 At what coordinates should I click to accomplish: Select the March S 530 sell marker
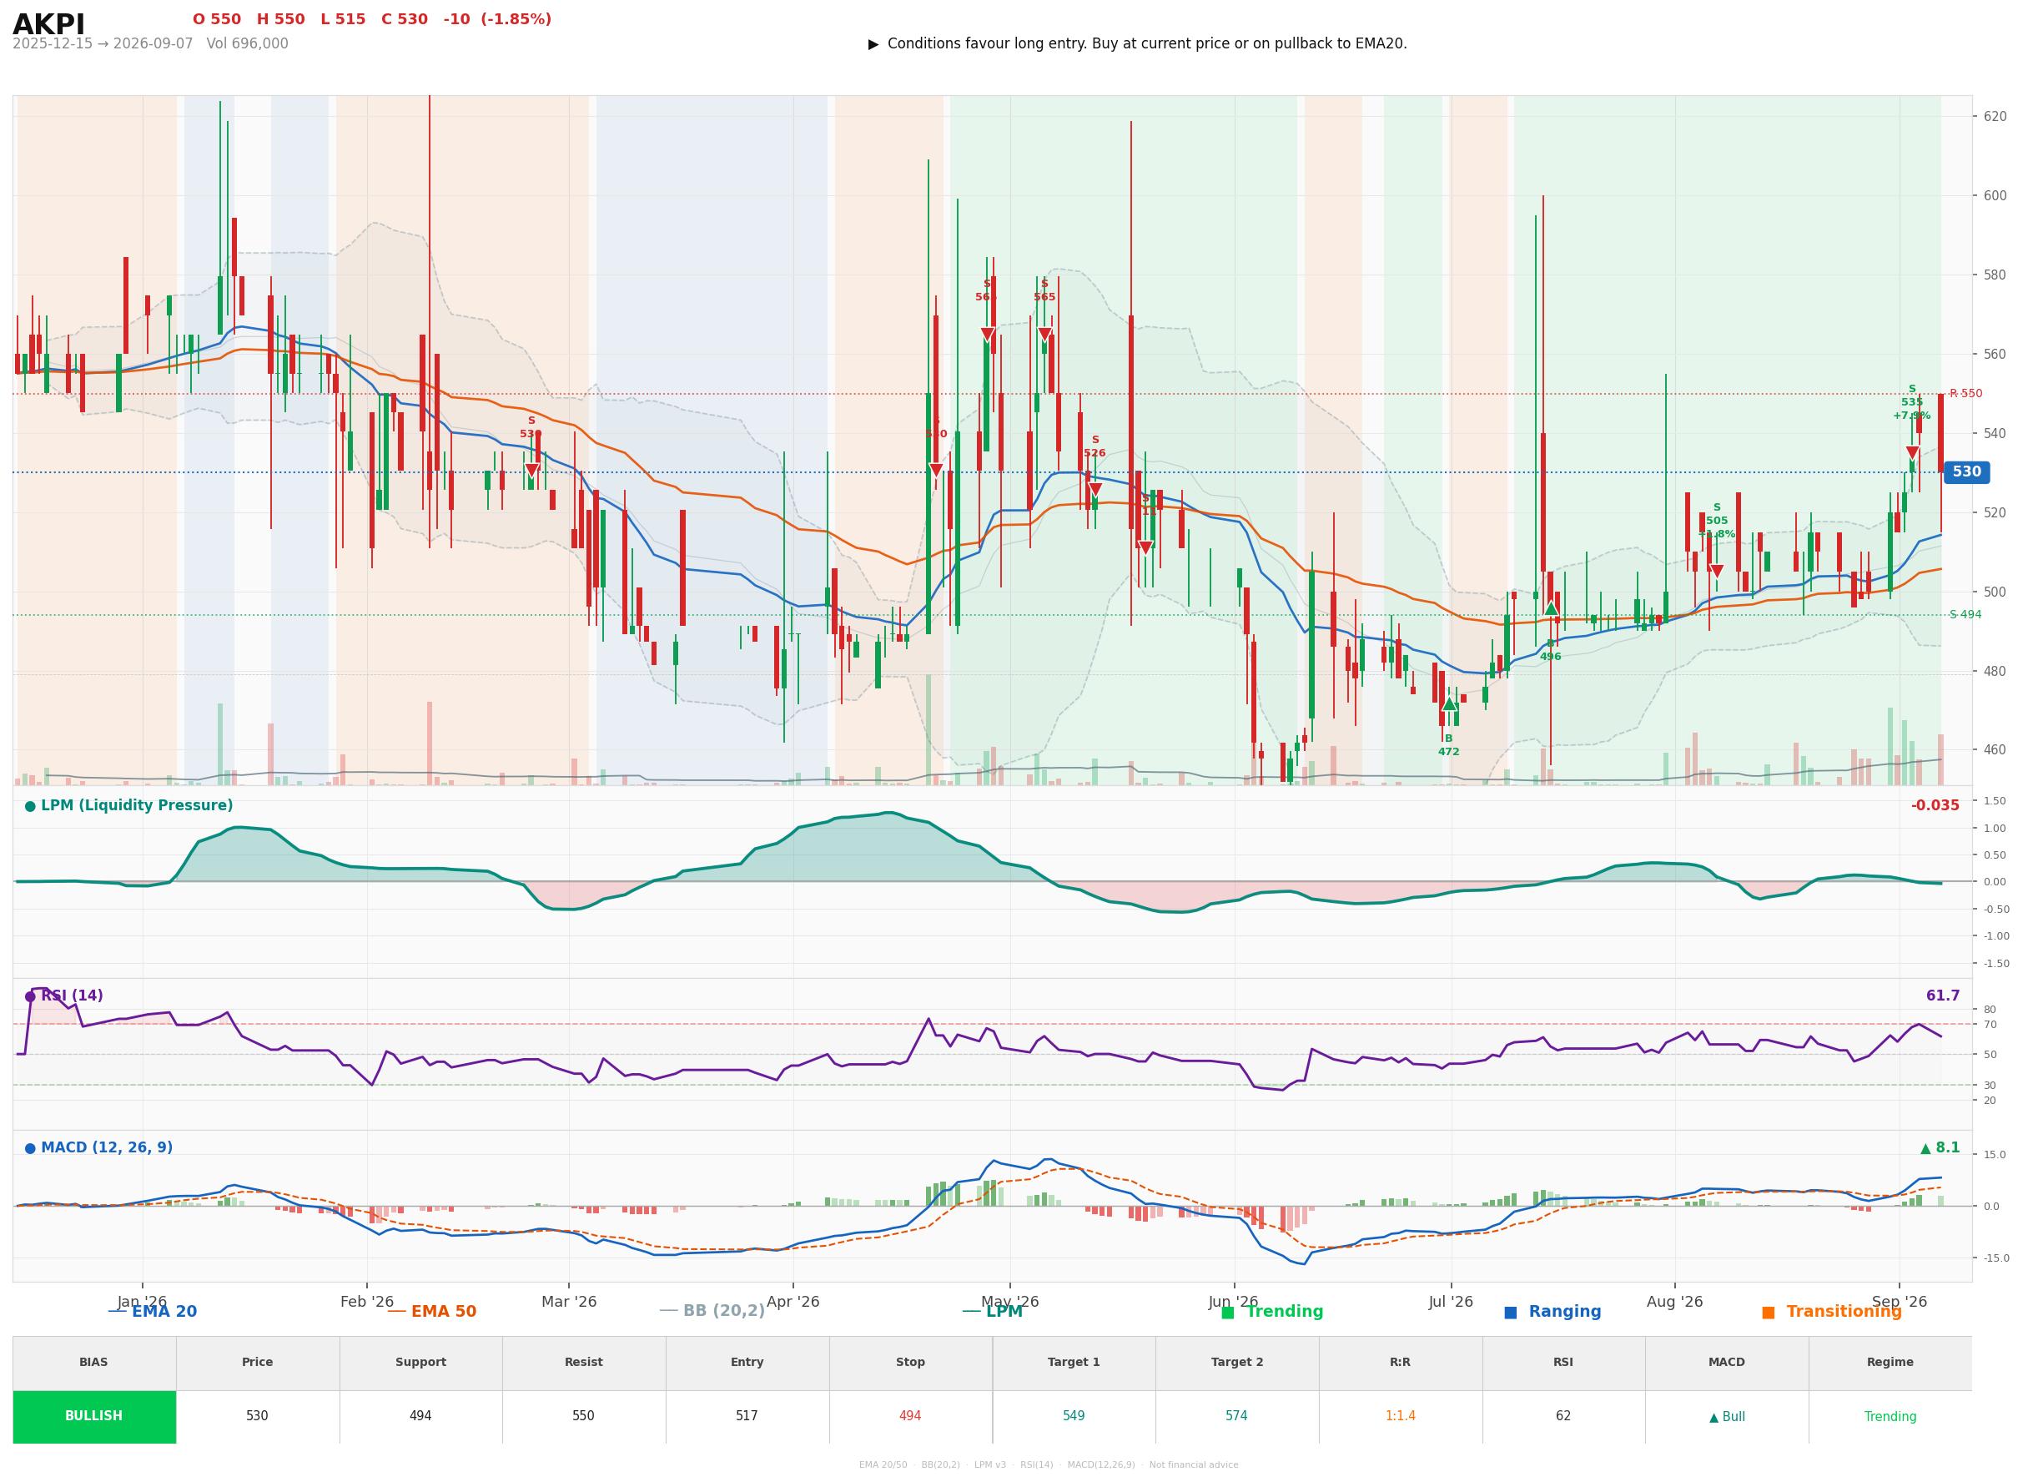[531, 470]
